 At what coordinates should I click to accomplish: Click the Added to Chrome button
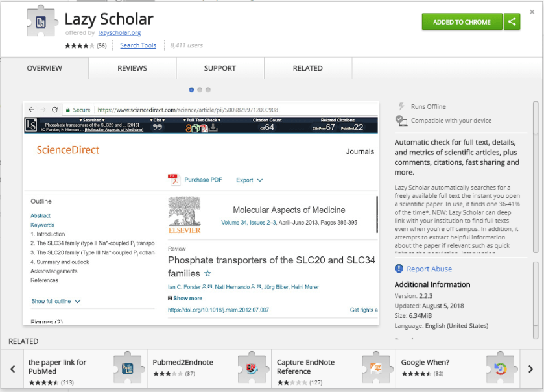click(462, 21)
